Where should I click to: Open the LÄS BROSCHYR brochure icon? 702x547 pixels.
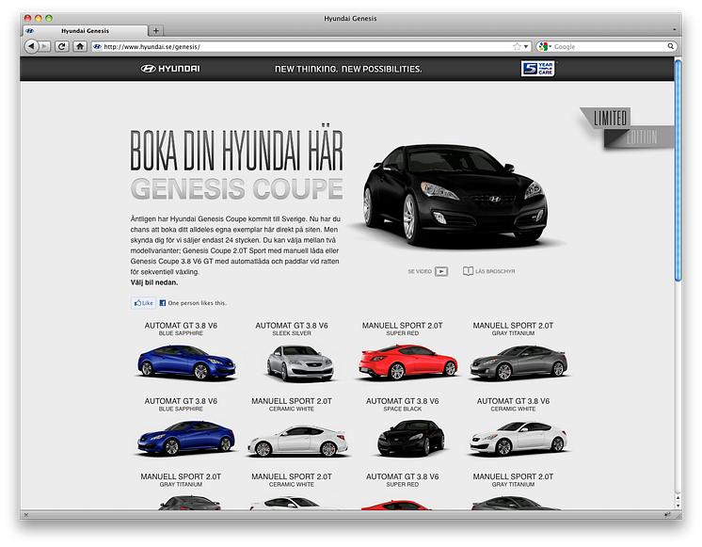click(468, 271)
